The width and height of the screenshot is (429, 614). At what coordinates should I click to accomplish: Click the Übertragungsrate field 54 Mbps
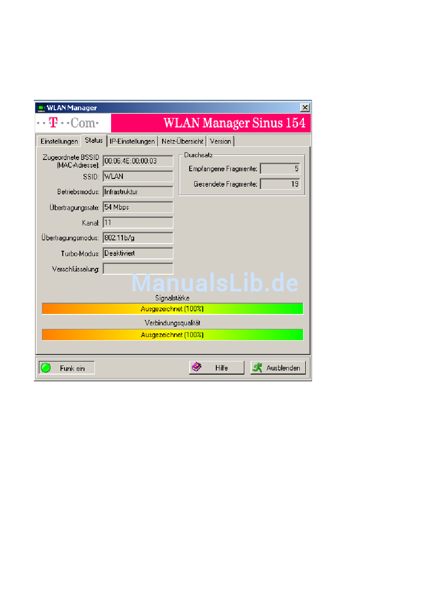[x=138, y=207]
